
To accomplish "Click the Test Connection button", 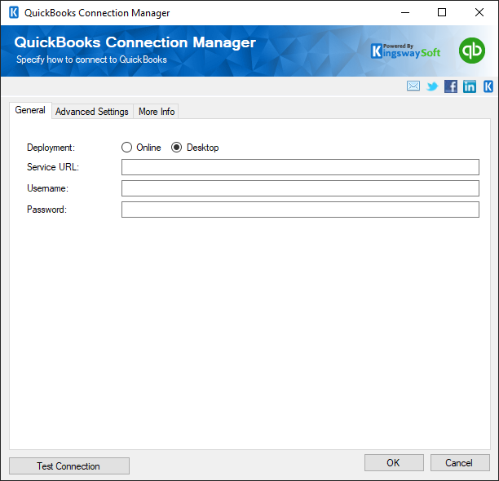I will [69, 466].
